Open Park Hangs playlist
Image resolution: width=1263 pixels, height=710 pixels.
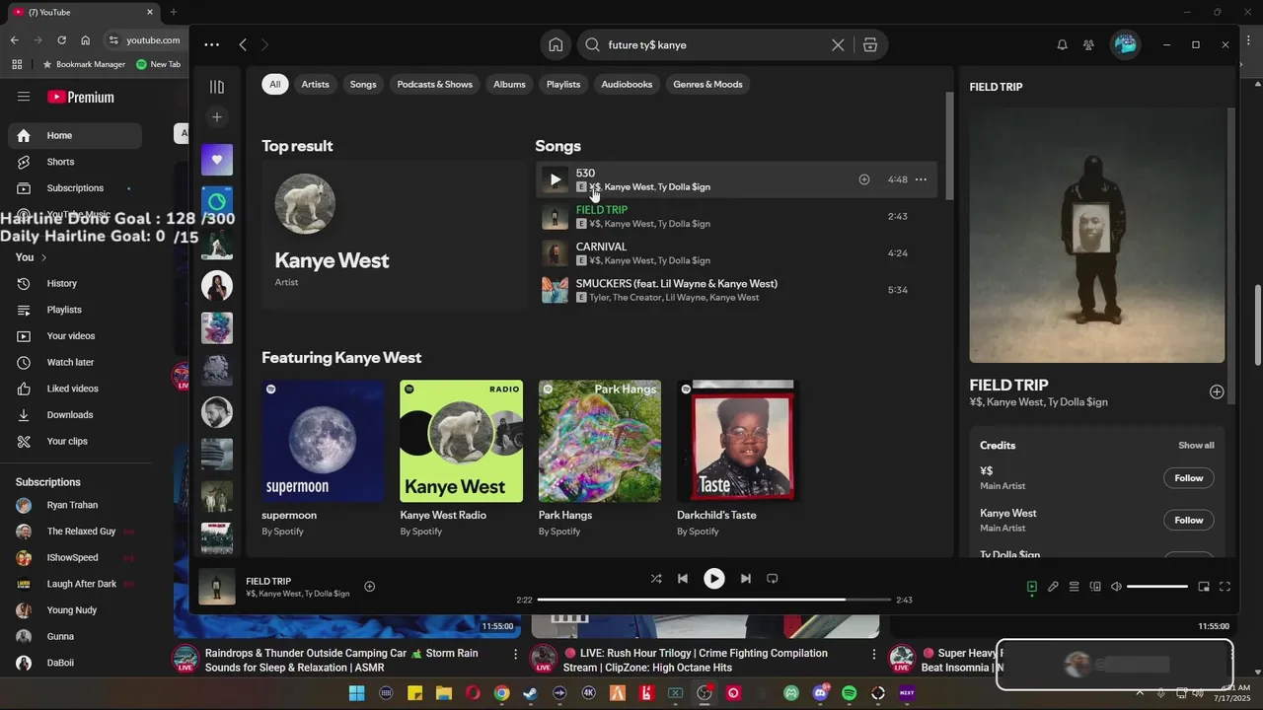(x=600, y=460)
